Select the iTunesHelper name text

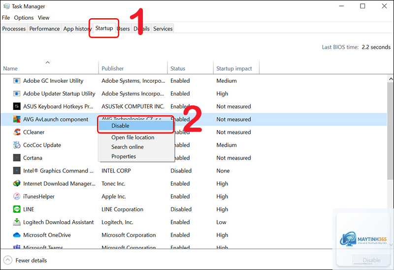39,196
